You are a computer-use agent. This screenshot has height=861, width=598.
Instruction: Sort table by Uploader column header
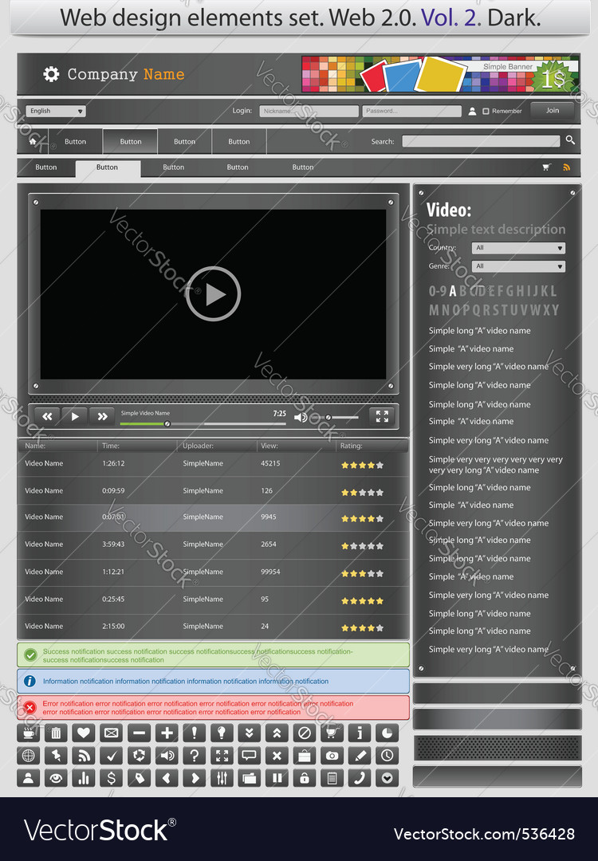[199, 446]
